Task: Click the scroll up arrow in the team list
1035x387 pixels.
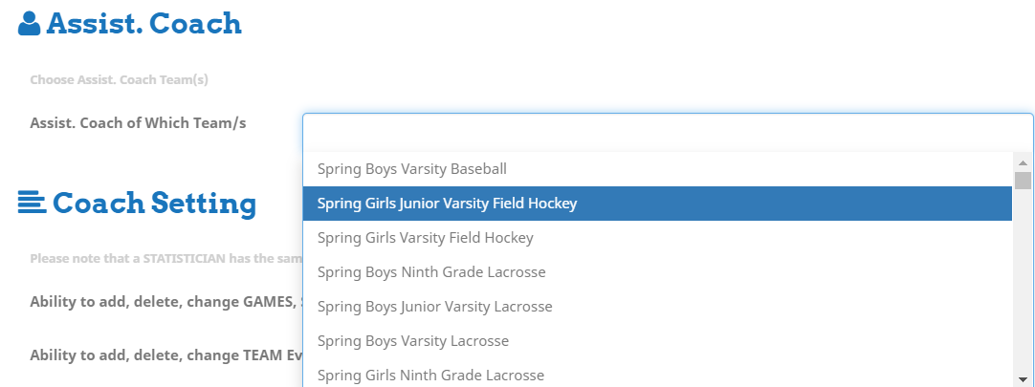Action: (1023, 162)
